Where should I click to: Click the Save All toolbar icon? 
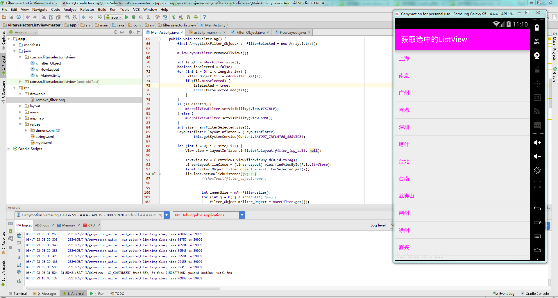point(11,17)
